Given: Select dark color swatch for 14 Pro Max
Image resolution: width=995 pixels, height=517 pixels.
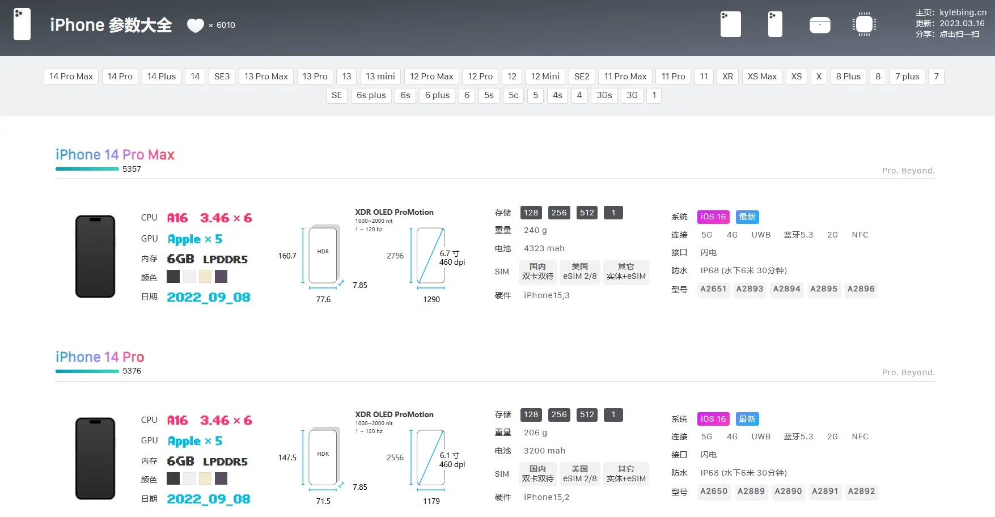Looking at the screenshot, I should click(173, 277).
